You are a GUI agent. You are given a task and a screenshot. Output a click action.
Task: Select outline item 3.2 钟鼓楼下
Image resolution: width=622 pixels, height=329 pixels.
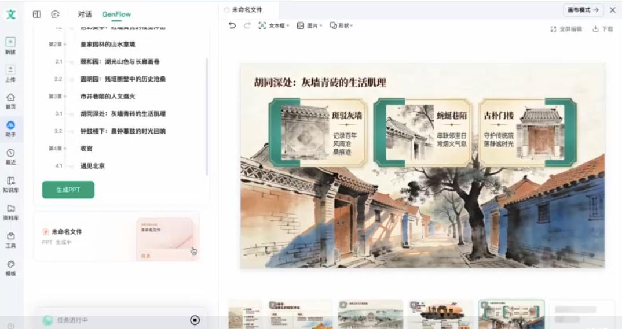point(122,131)
